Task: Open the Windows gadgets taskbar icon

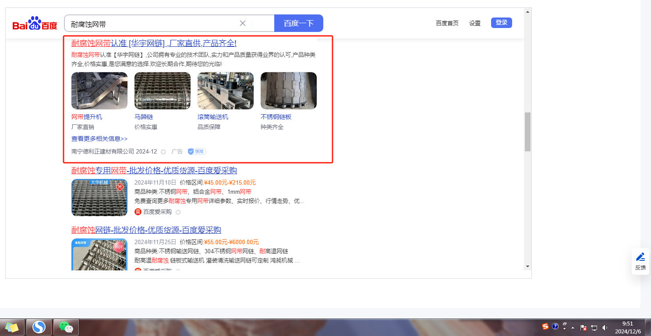Action: [x=12, y=327]
